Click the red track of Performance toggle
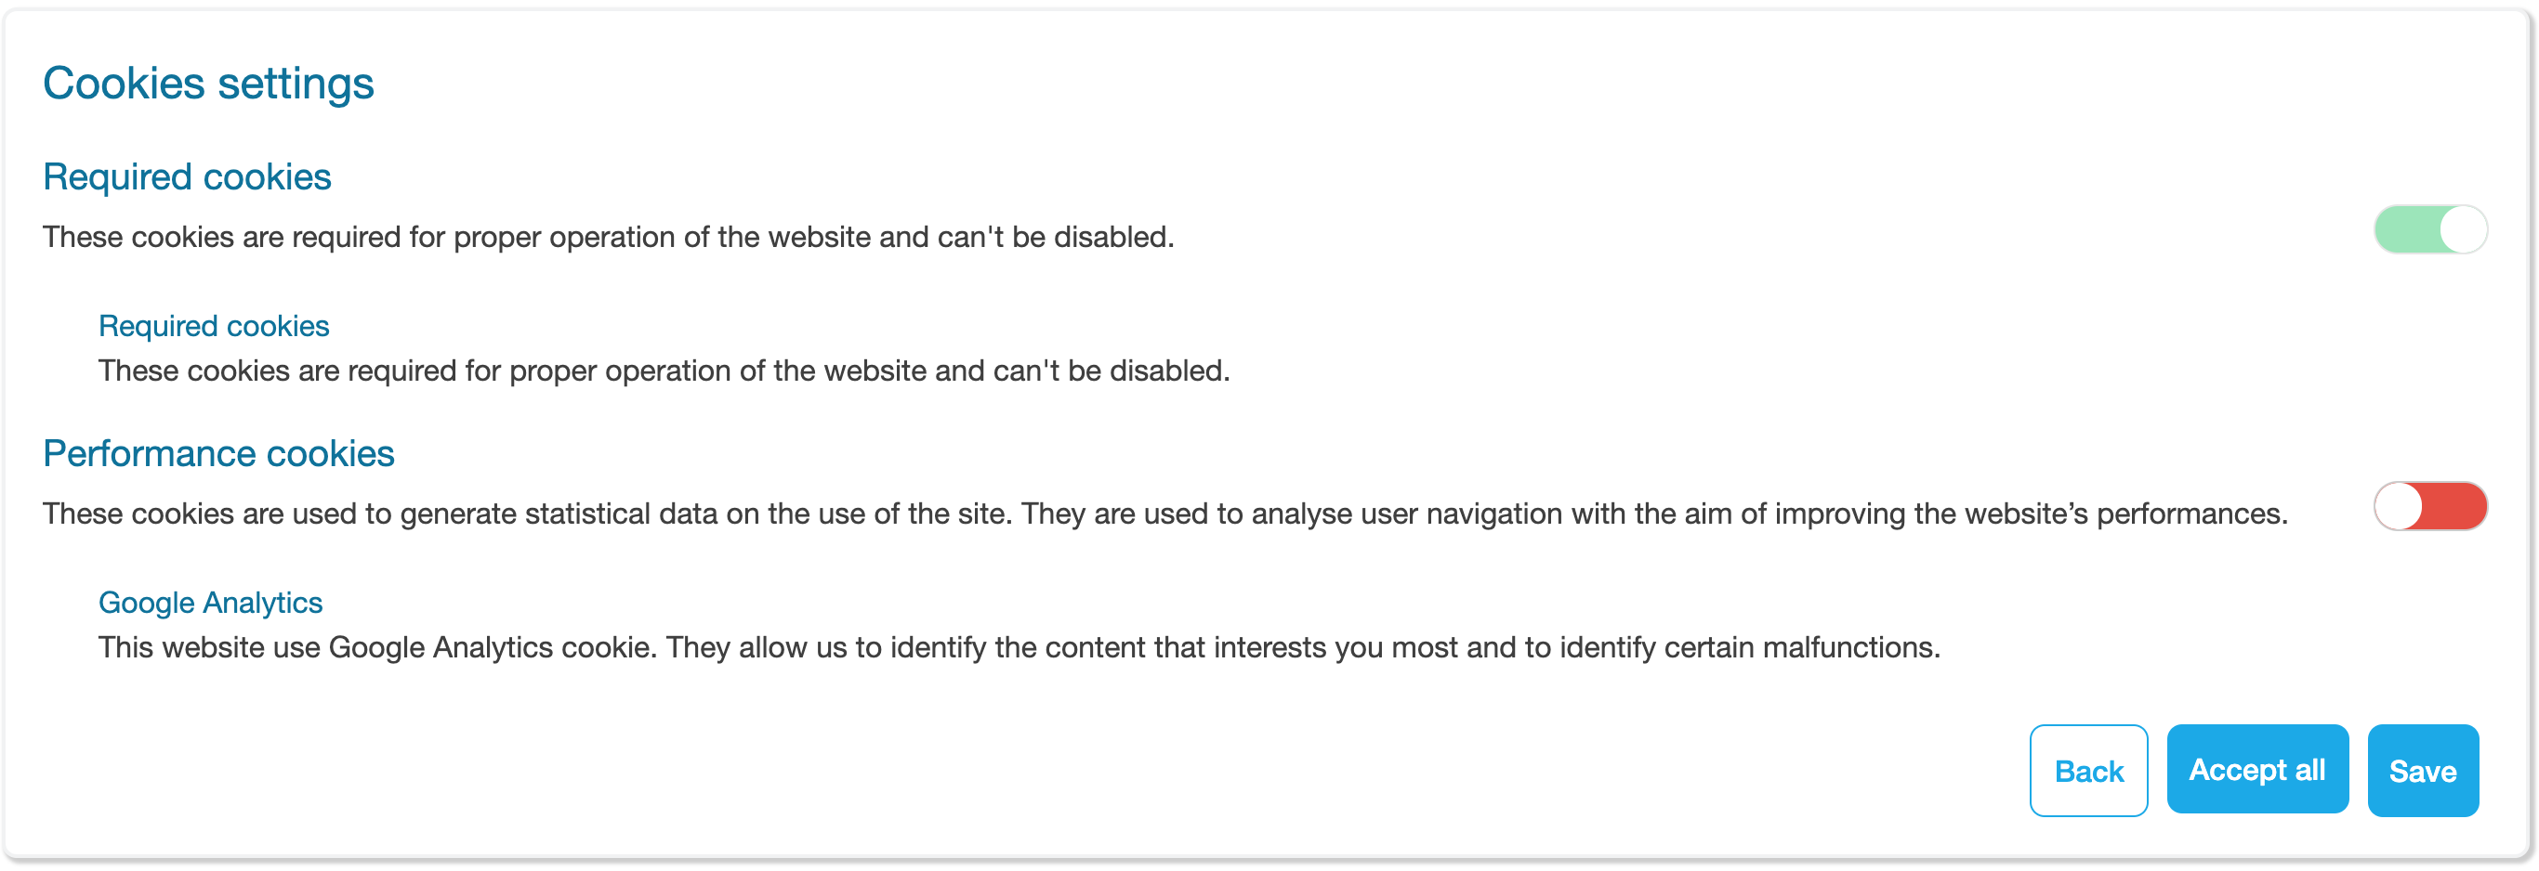Image resolution: width=2539 pixels, height=871 pixels. coord(2456,506)
